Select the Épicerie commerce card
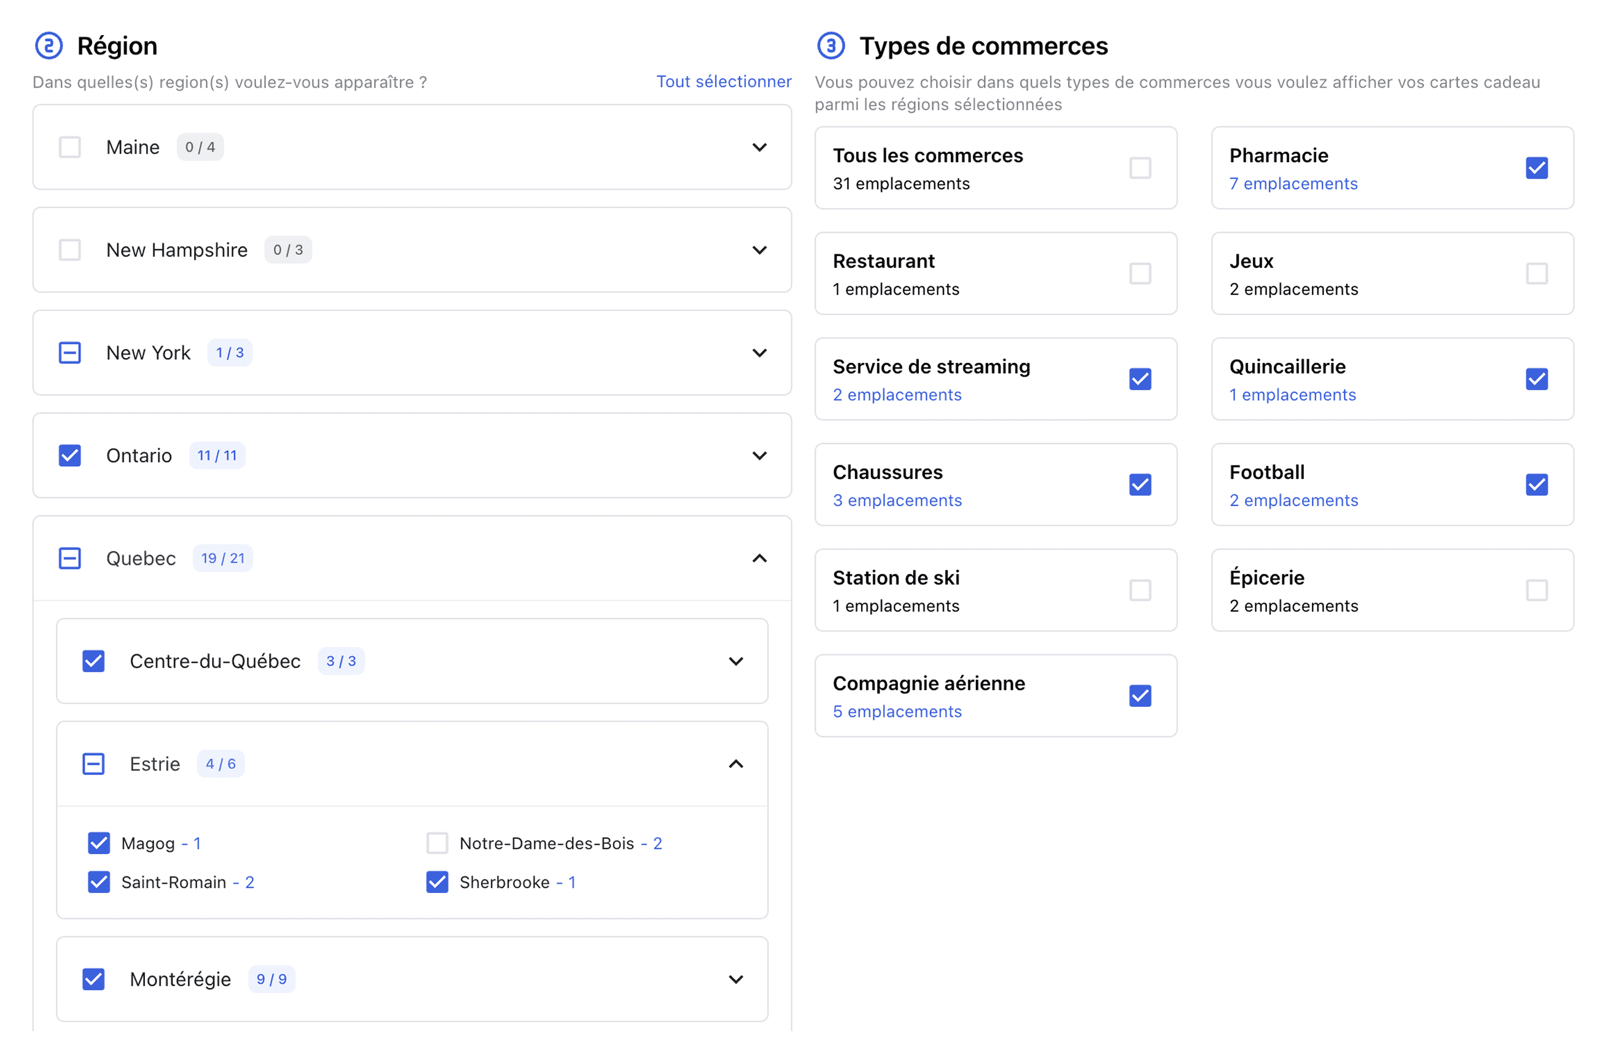This screenshot has width=1600, height=1044. point(1392,591)
